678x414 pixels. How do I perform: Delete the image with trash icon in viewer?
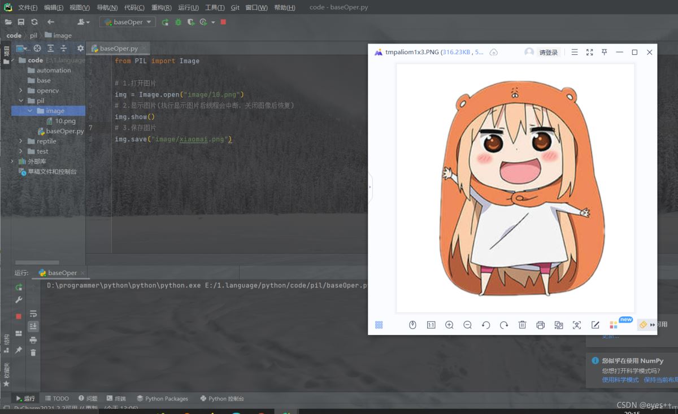[523, 325]
